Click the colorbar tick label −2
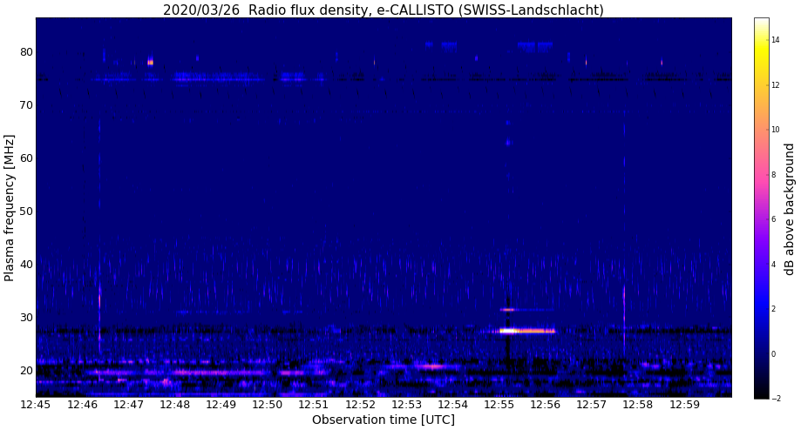Screen dimensions: 801x430 (776, 399)
